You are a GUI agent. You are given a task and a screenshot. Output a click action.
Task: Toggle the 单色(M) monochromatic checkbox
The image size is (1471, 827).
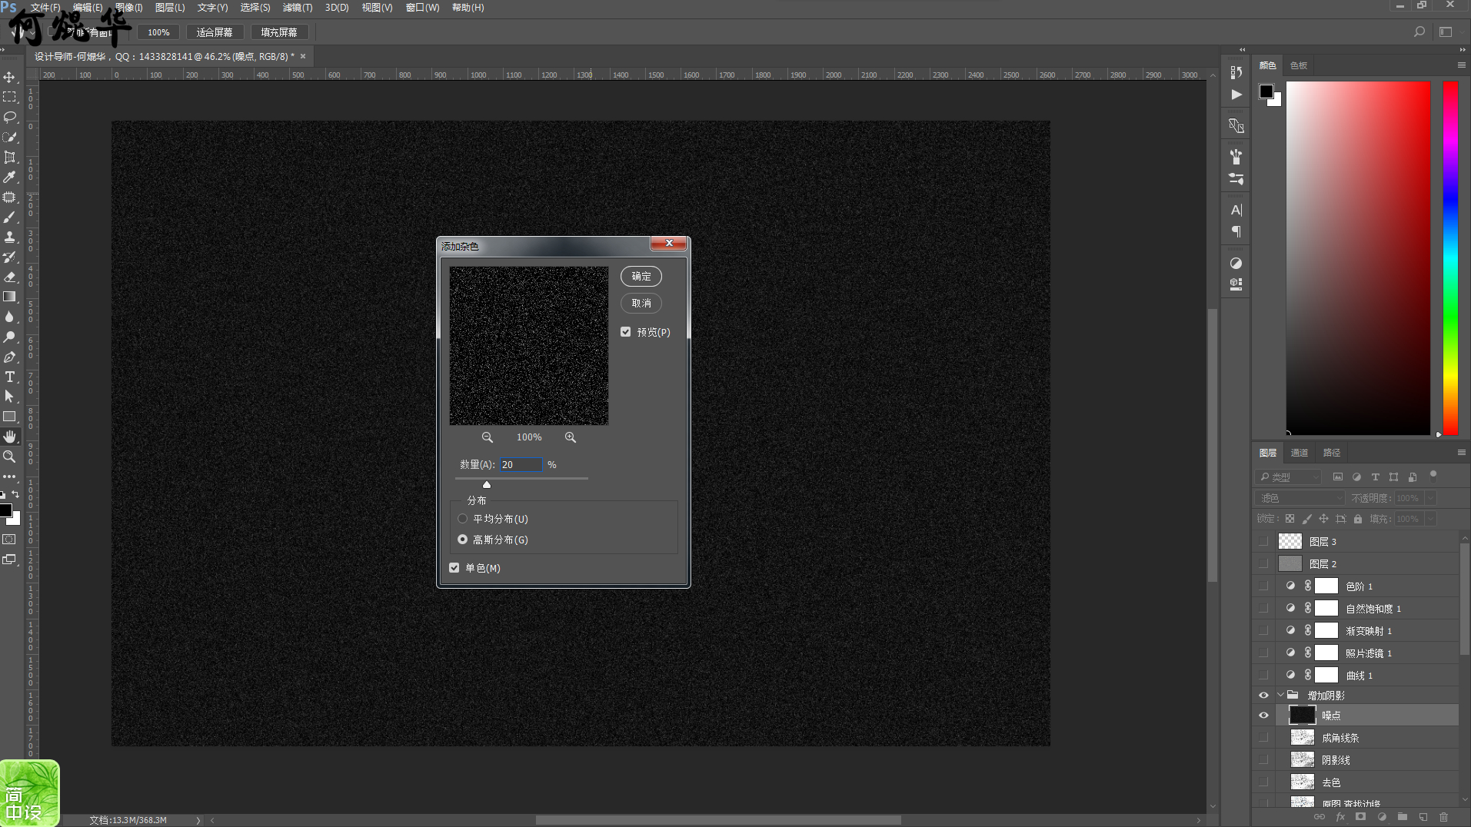point(454,568)
